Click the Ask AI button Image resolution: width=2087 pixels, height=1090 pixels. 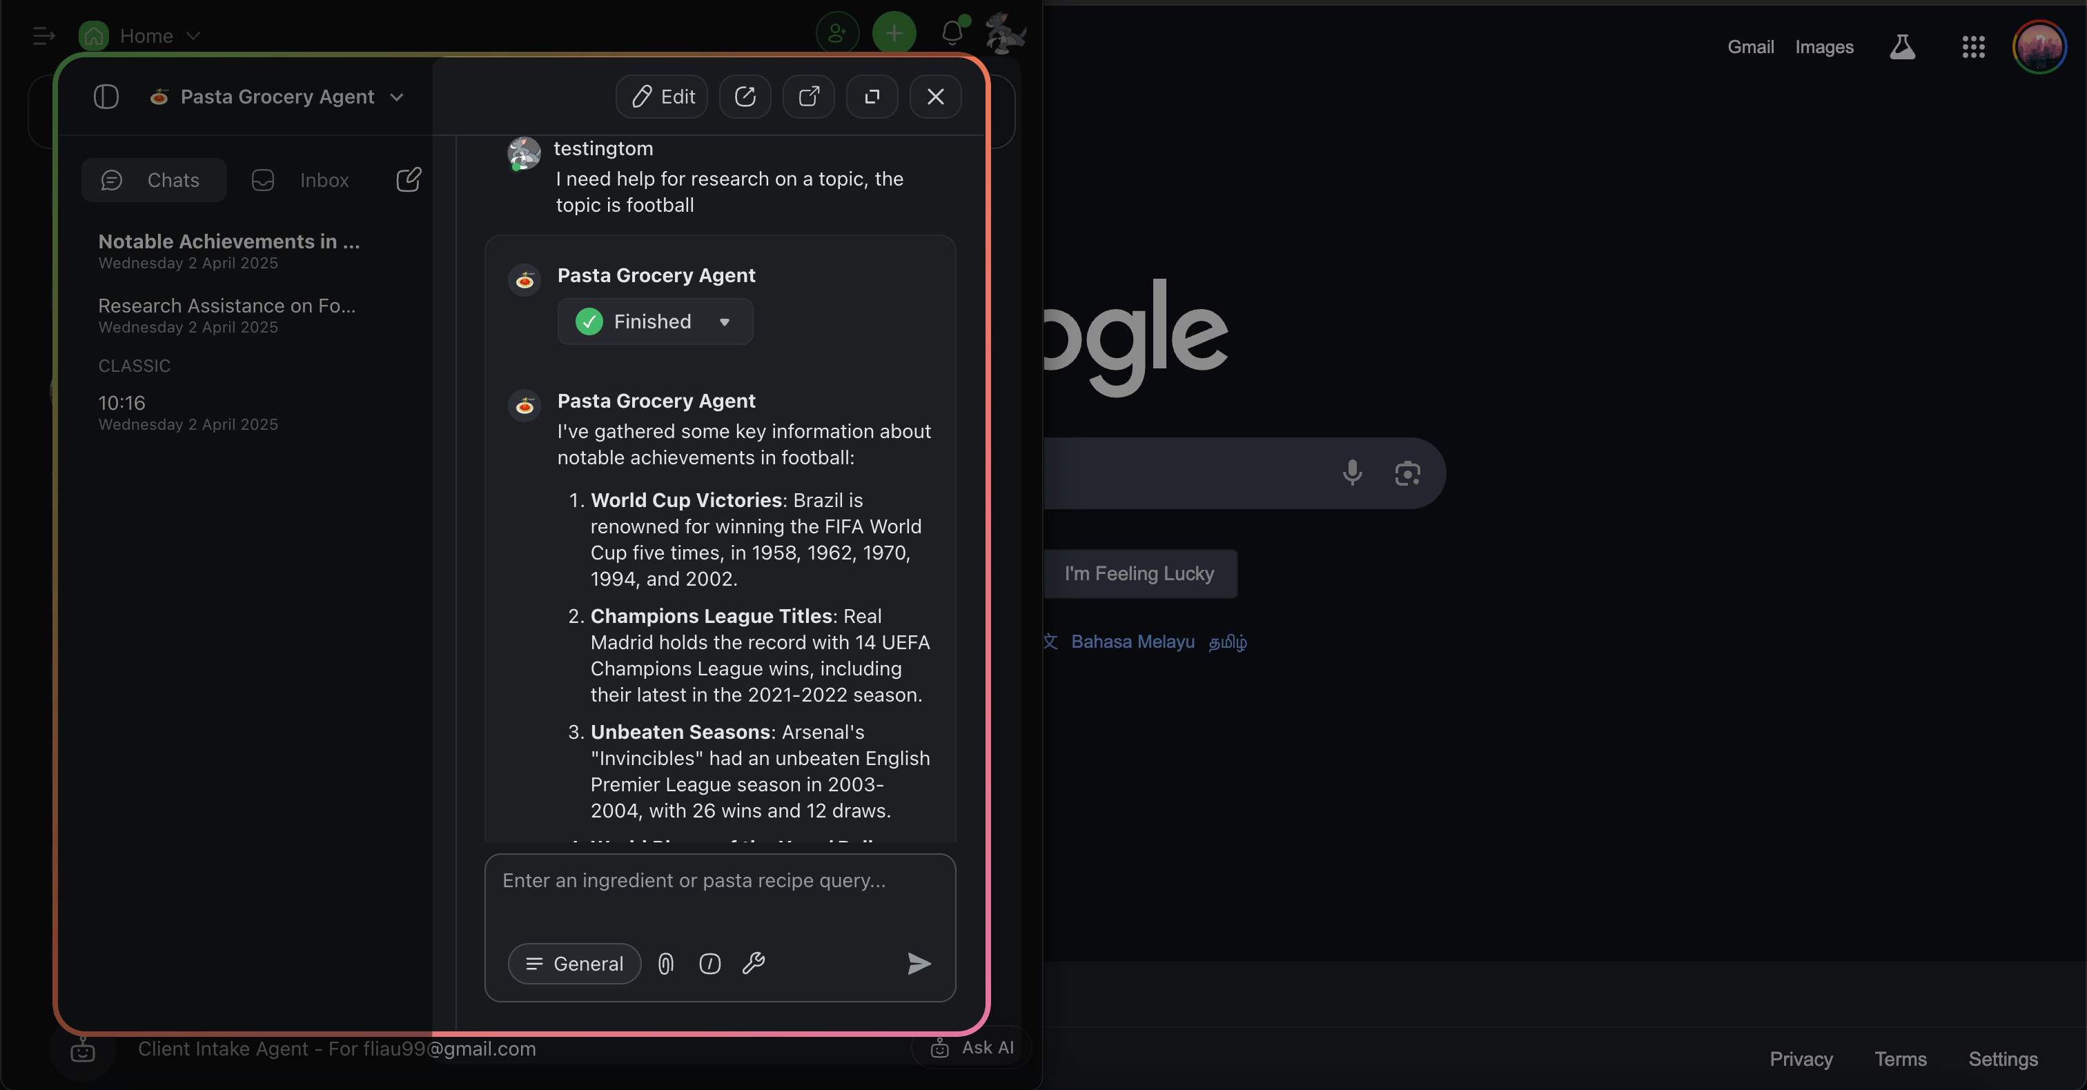(x=972, y=1048)
